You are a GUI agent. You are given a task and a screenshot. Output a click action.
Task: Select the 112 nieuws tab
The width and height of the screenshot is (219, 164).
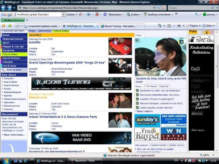(151, 86)
